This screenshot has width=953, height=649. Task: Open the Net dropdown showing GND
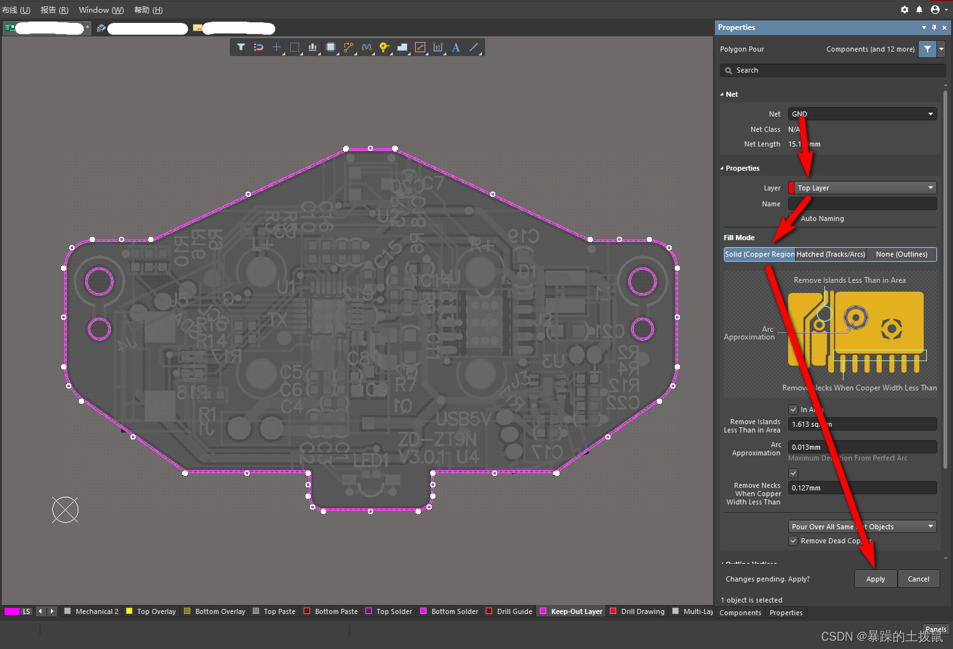(x=861, y=113)
